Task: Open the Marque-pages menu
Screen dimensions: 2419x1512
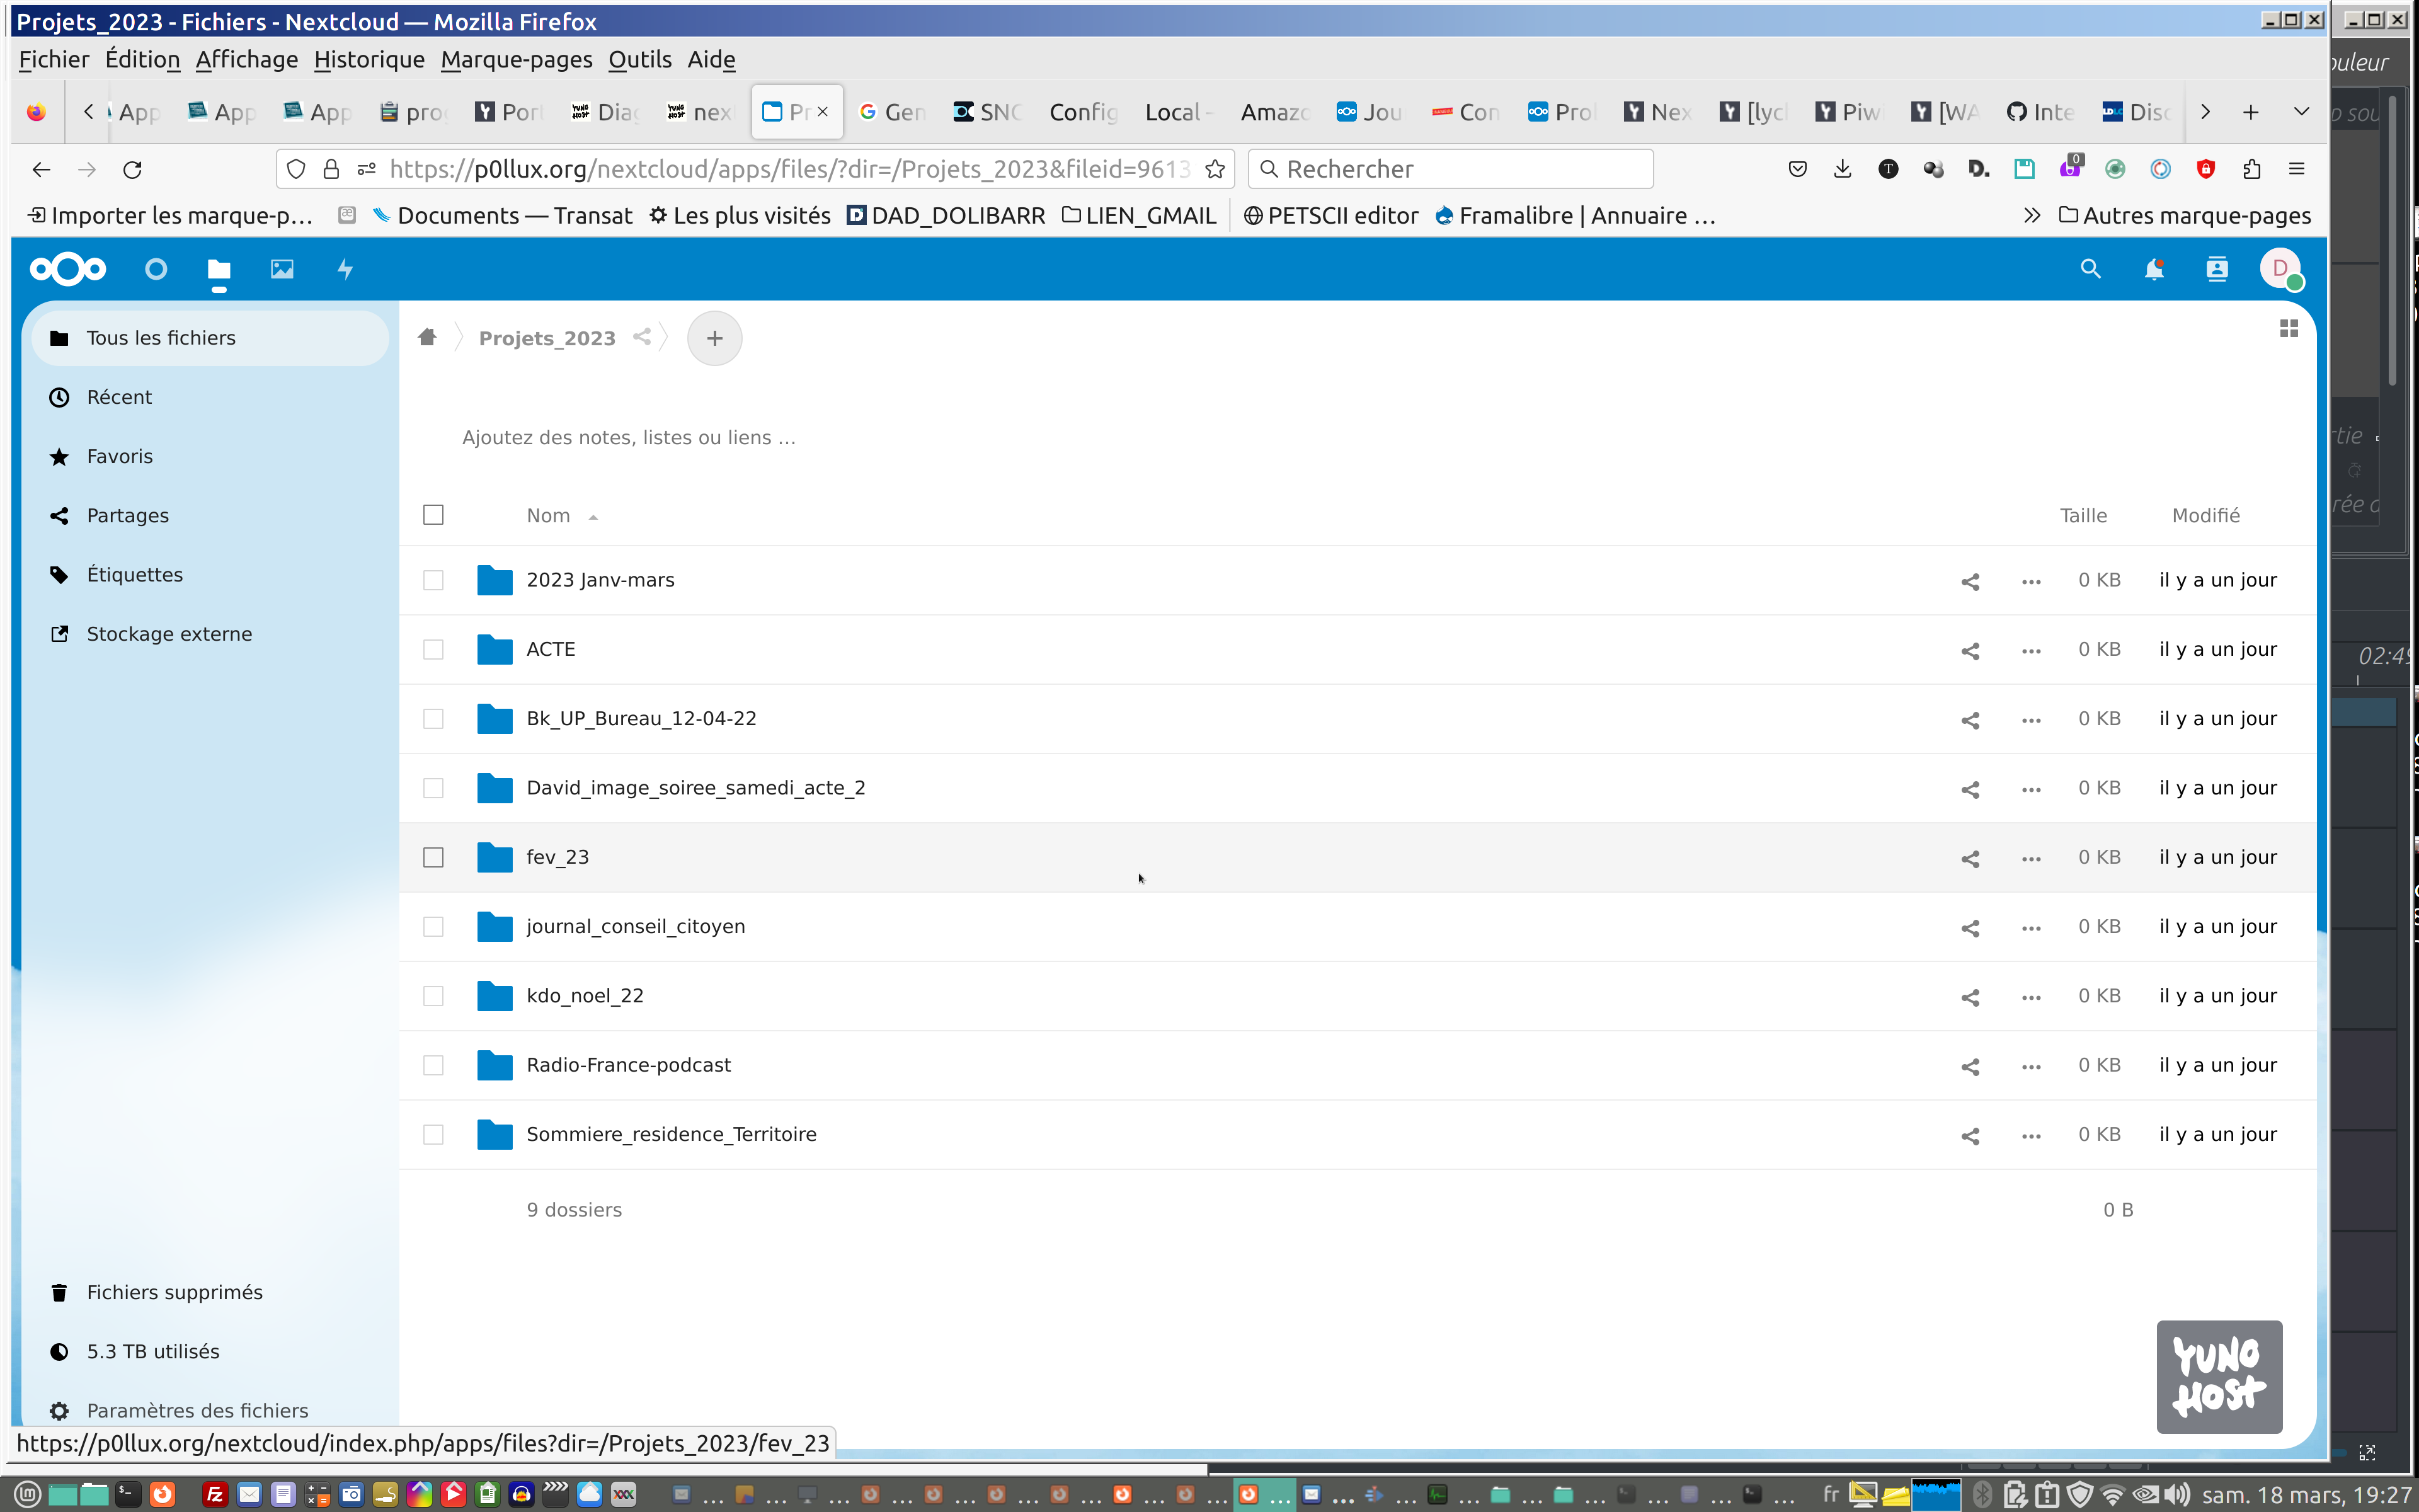Action: click(x=516, y=60)
